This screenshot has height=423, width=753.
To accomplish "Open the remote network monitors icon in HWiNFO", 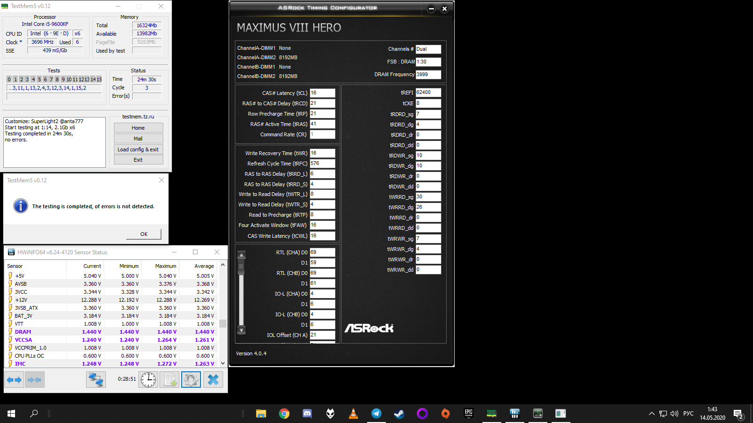I will pos(96,380).
